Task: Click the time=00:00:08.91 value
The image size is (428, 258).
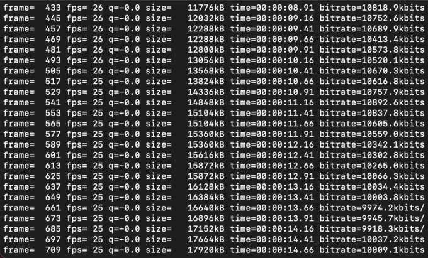Action: click(x=272, y=8)
